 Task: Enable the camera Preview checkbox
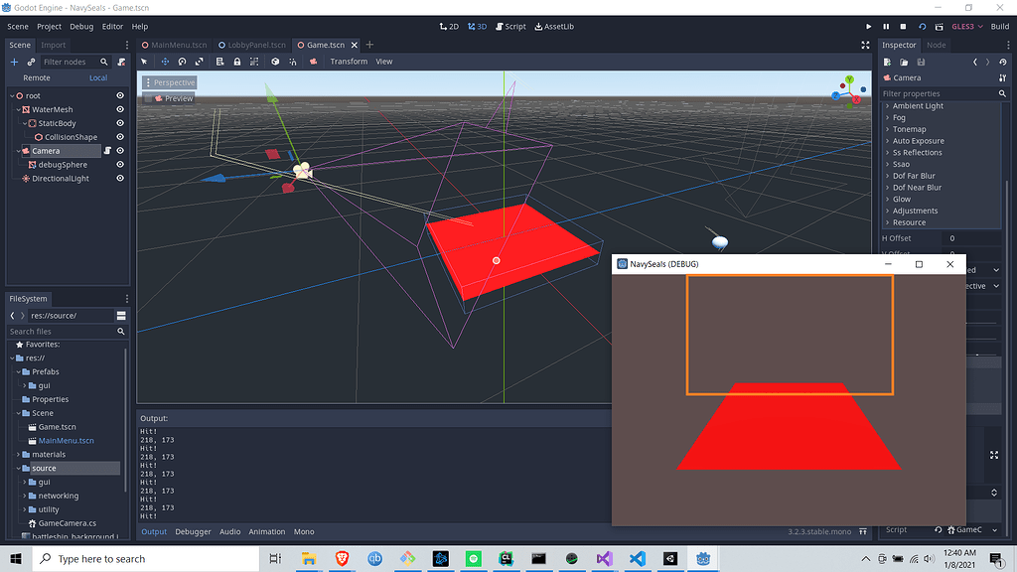149,98
